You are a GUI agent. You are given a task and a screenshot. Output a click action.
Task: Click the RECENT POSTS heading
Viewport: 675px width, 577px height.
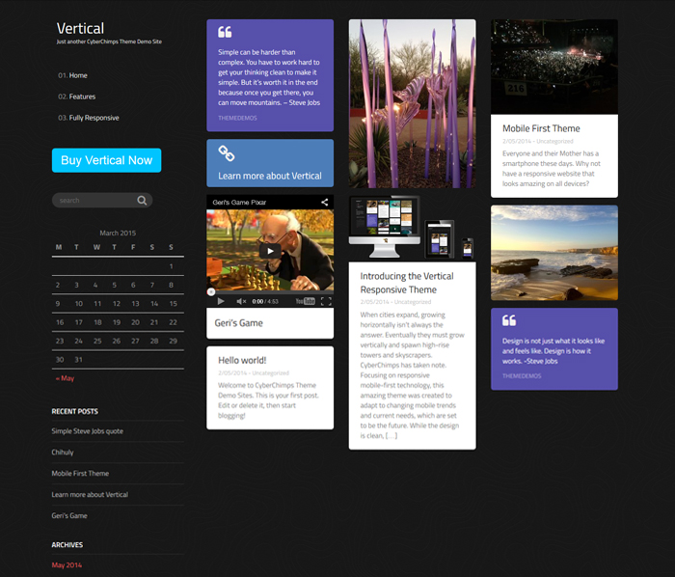coord(75,411)
